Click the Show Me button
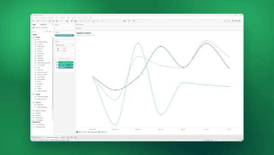This screenshot has height=155, width=274. (236, 21)
